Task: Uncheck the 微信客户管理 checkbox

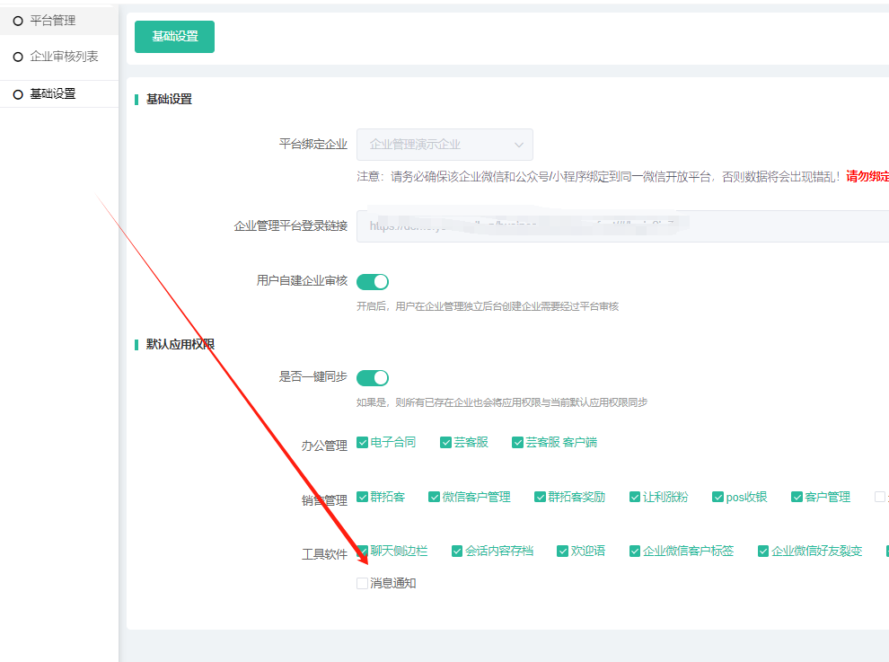Action: pyautogui.click(x=435, y=497)
